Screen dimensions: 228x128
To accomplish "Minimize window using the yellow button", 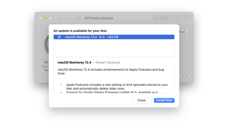I will [46, 18].
